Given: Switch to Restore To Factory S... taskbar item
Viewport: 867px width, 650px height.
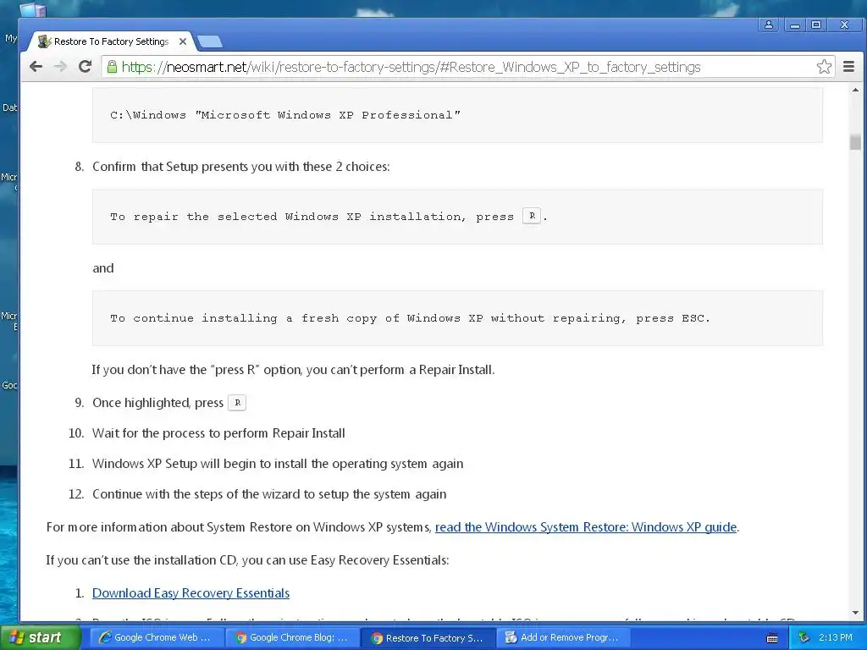Looking at the screenshot, I should [428, 637].
